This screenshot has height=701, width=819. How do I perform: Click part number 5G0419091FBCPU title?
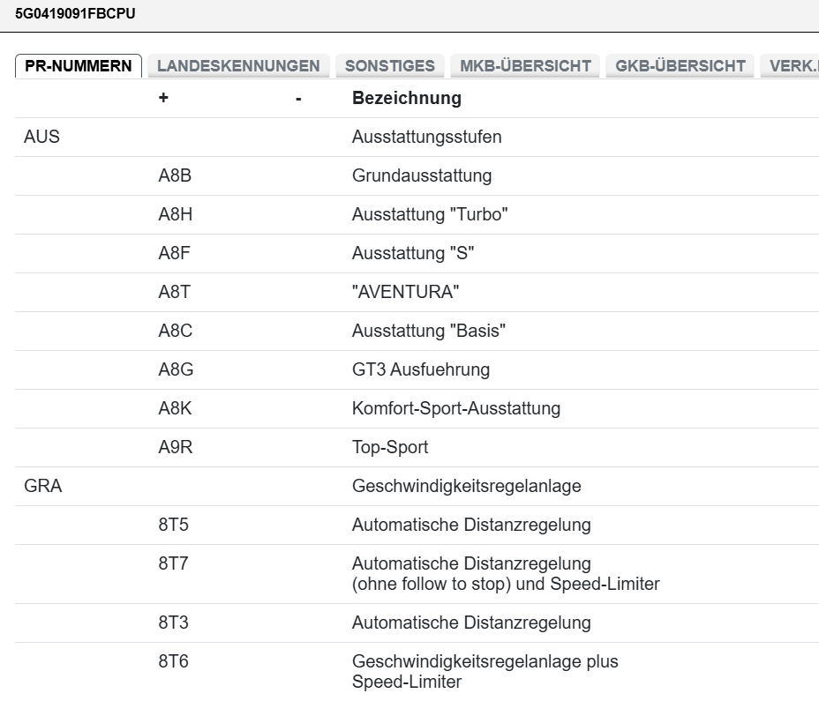coord(76,14)
